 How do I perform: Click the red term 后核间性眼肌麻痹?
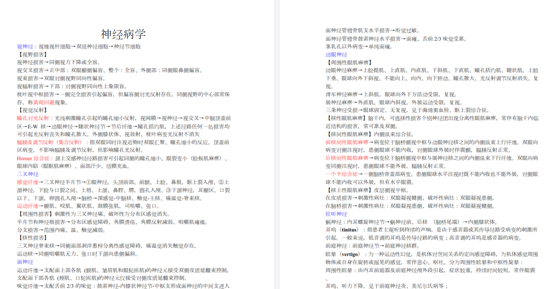tap(347, 158)
